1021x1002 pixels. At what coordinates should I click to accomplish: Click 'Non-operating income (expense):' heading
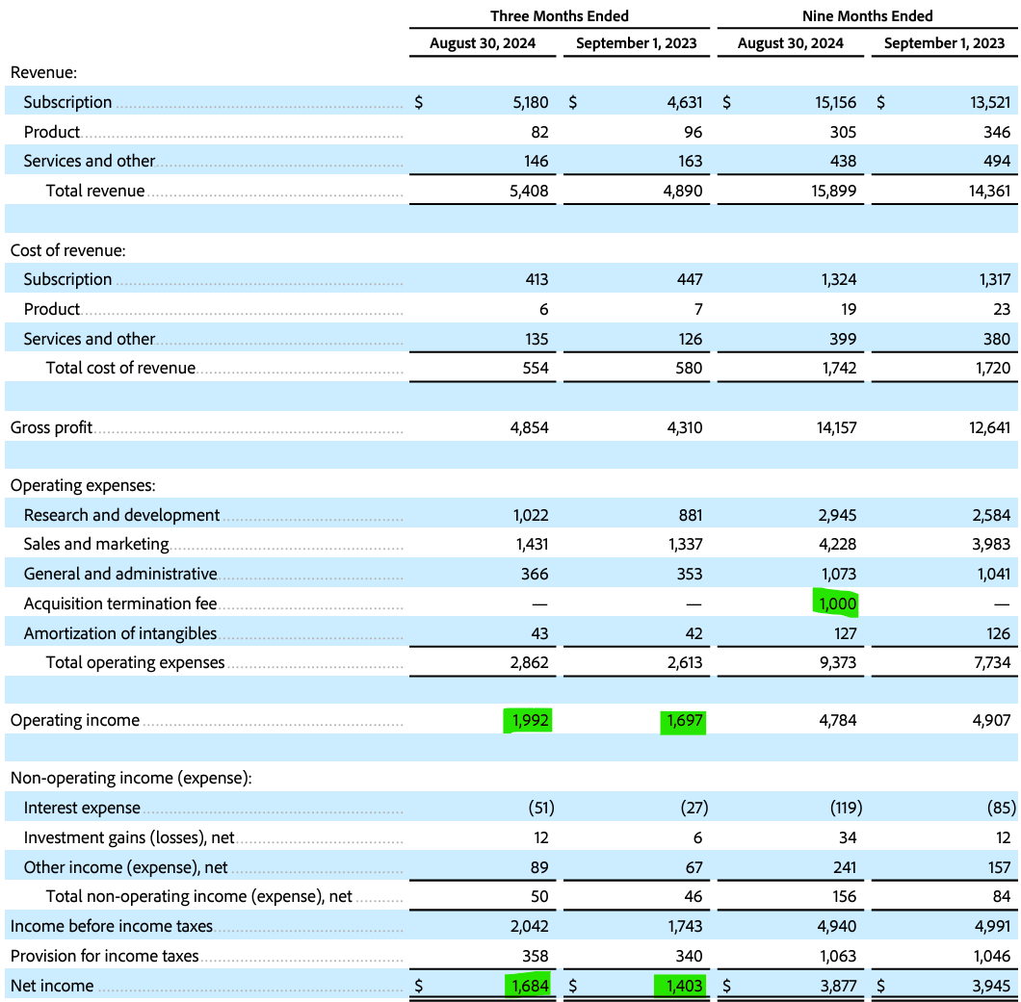point(131,778)
